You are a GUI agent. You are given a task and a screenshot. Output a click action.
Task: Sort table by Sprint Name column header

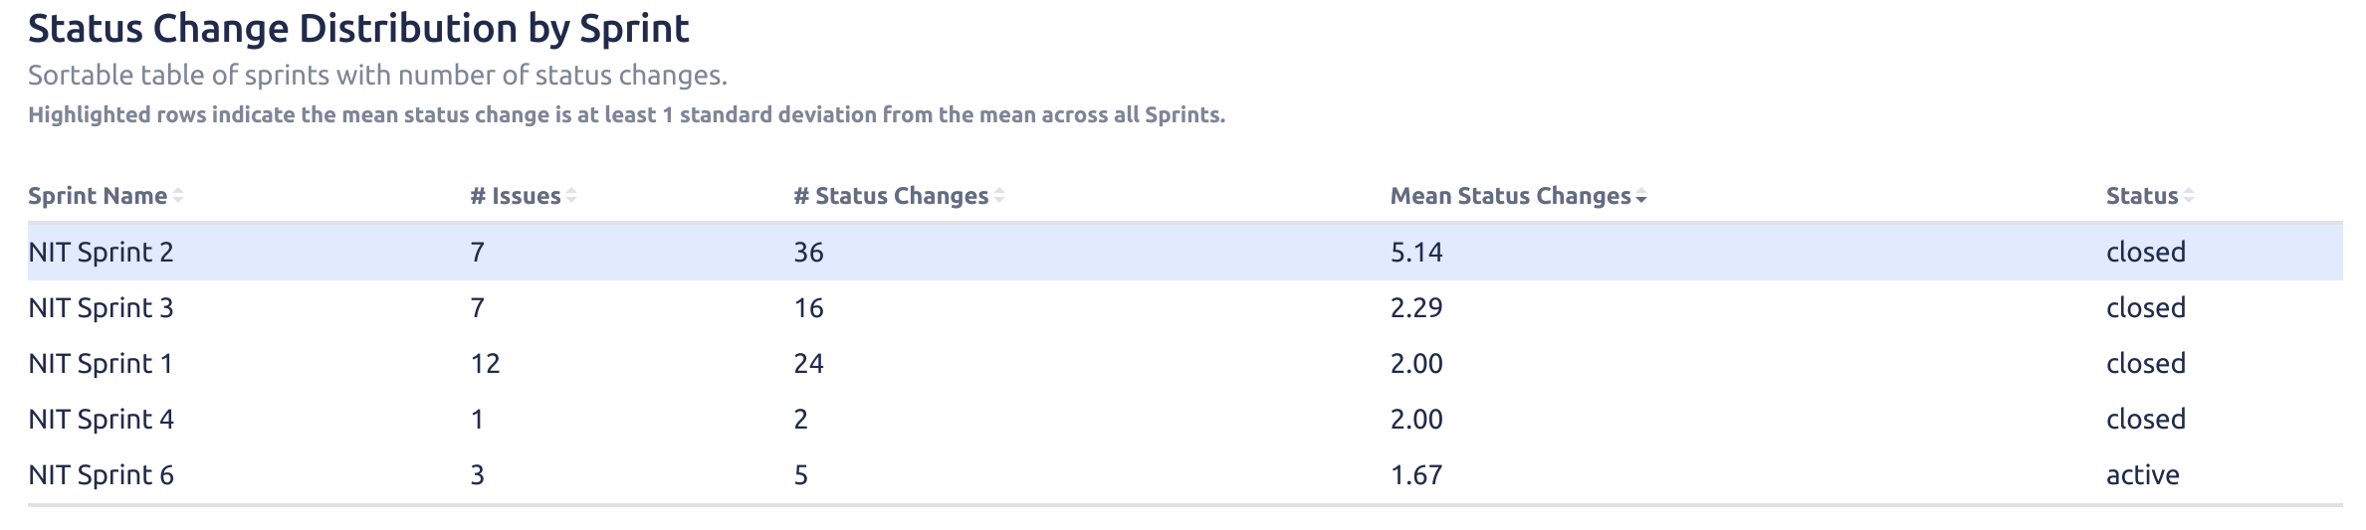(98, 196)
